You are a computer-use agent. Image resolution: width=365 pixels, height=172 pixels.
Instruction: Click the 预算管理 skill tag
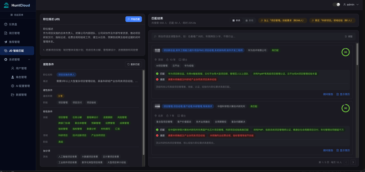pyautogui.click(x=96, y=123)
